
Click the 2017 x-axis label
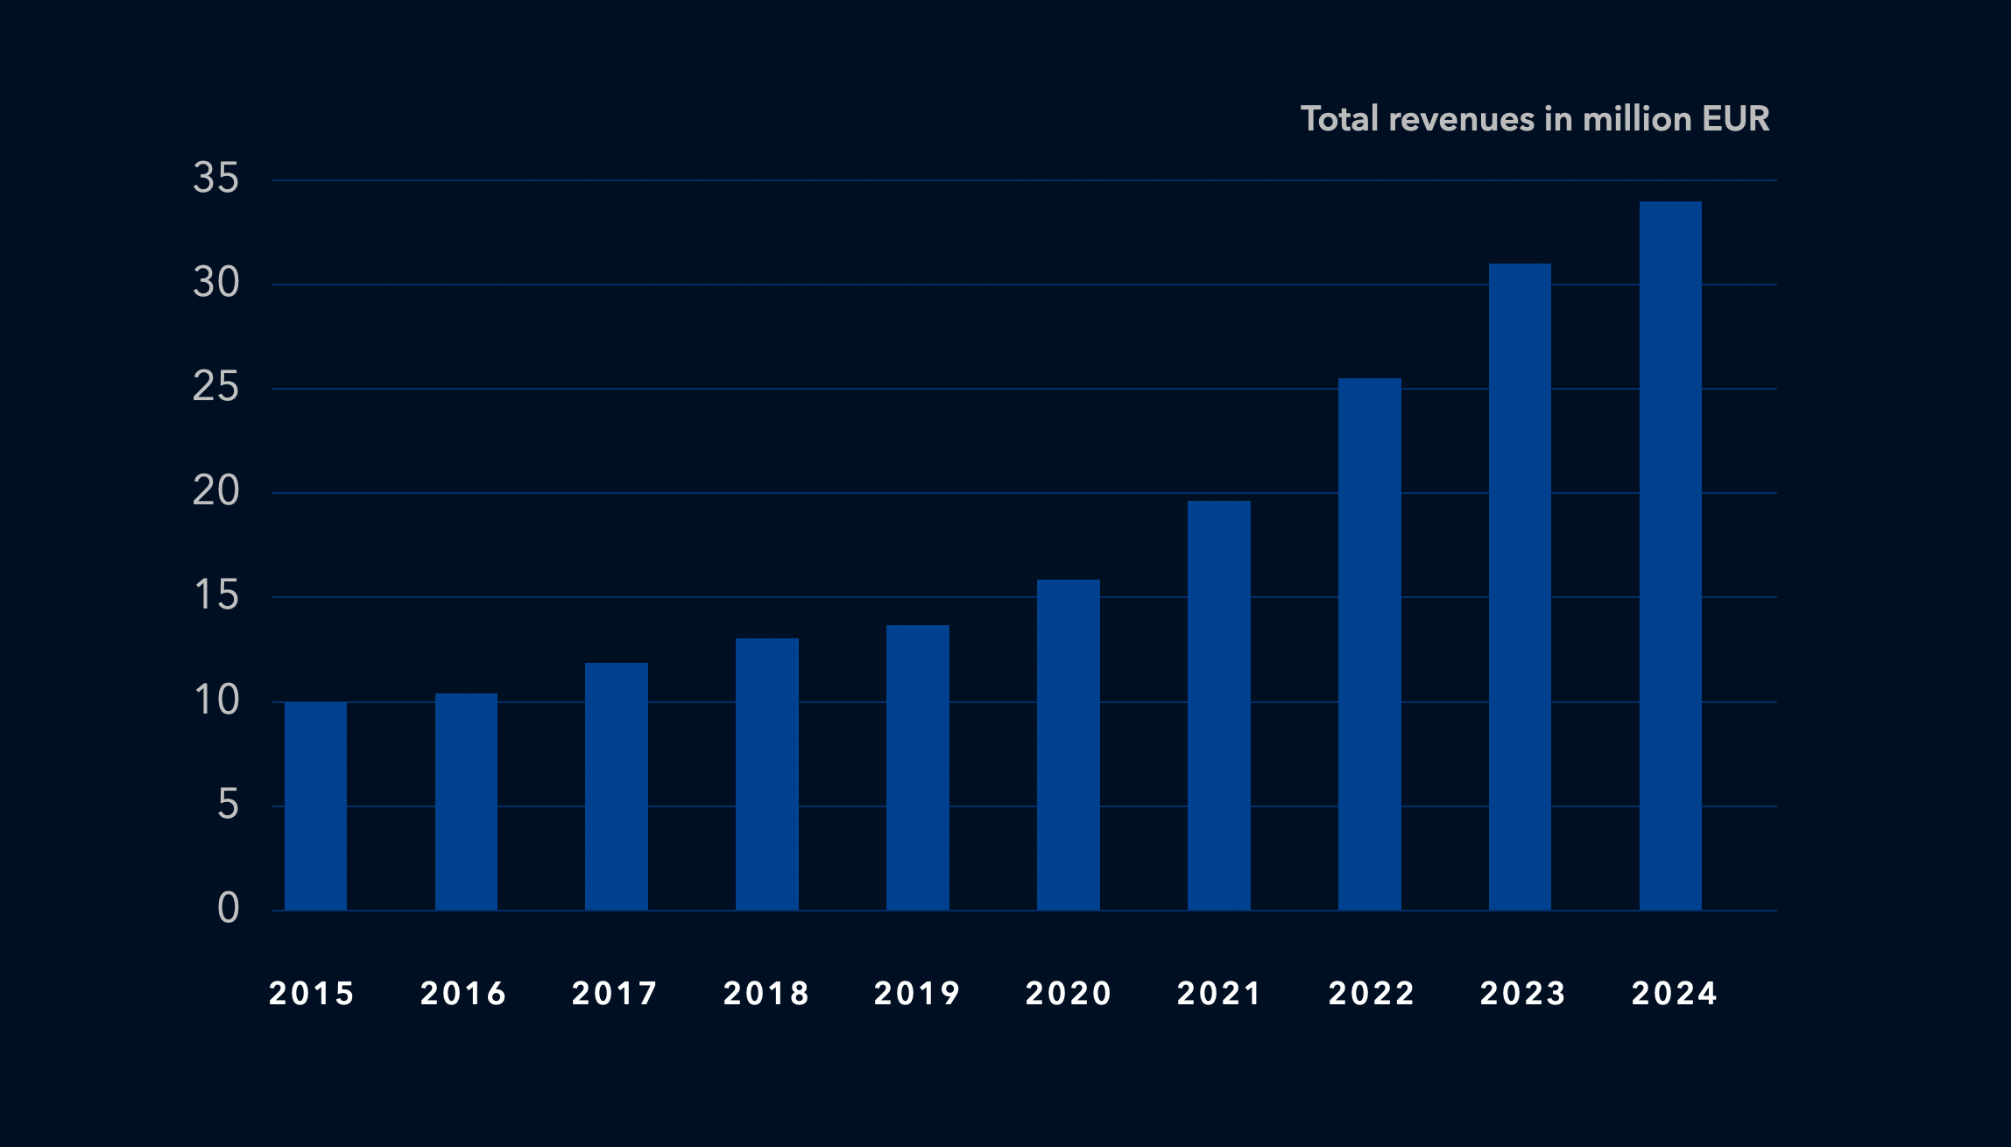[x=615, y=993]
